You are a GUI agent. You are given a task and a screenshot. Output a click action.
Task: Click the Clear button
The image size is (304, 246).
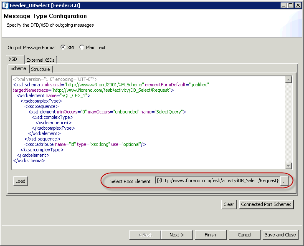[228, 204]
